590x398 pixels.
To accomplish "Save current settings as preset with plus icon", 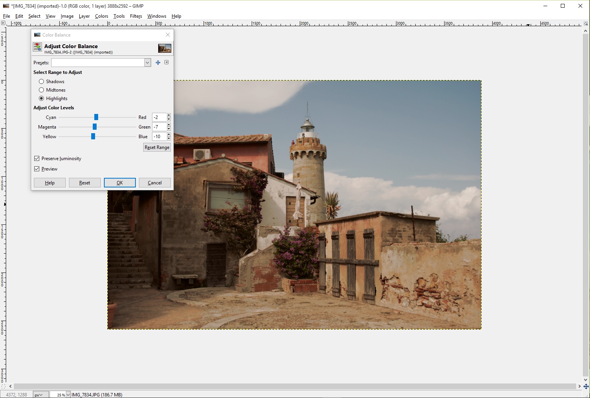I will [158, 62].
